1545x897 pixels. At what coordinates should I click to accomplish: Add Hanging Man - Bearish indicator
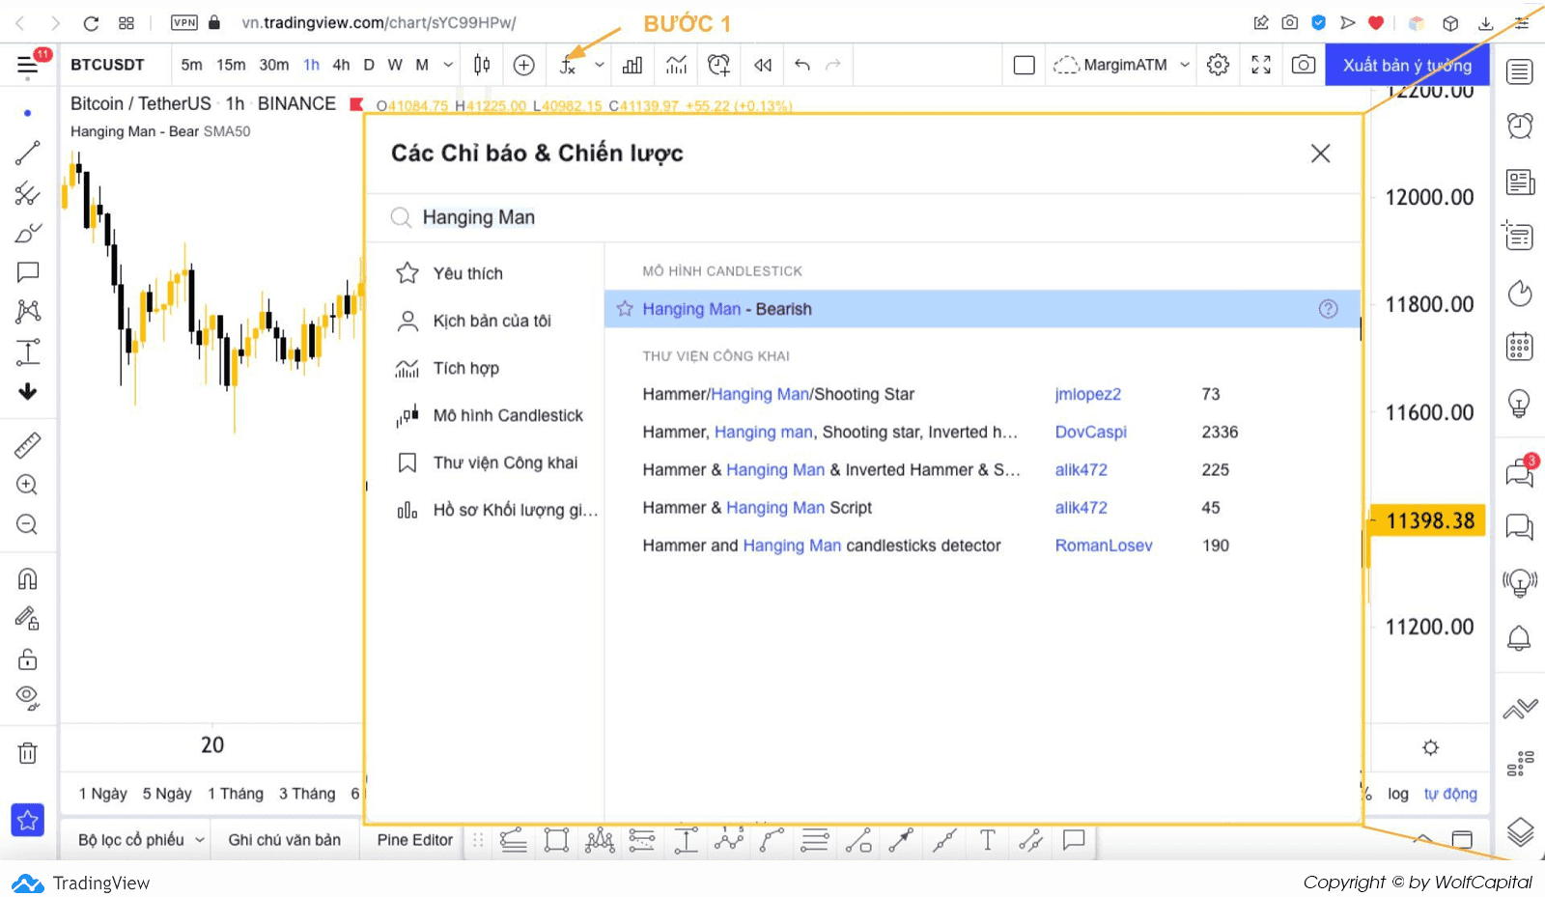click(x=982, y=309)
